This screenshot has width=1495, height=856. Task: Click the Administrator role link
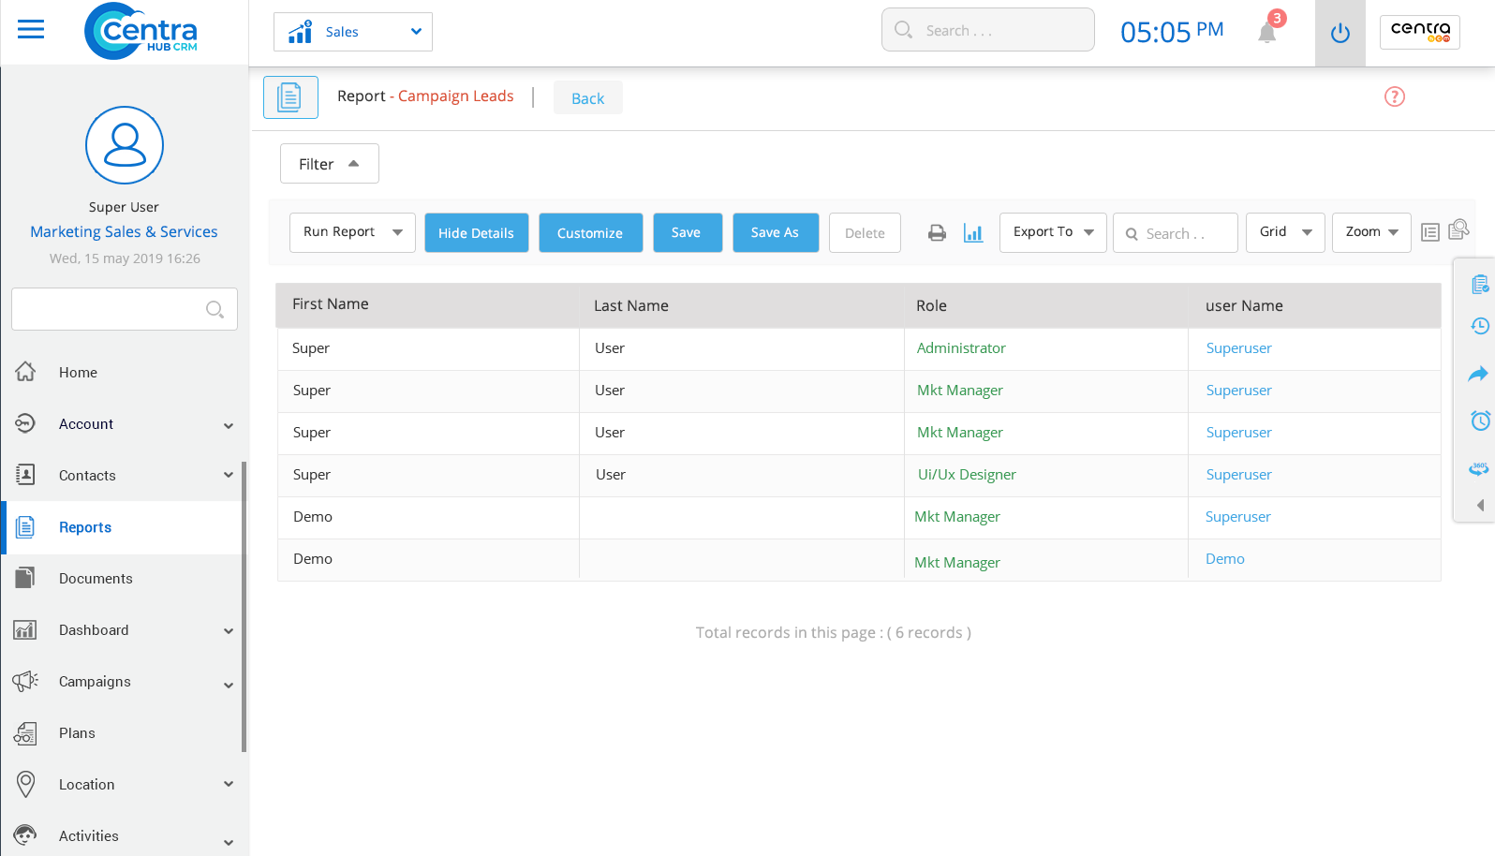(961, 347)
